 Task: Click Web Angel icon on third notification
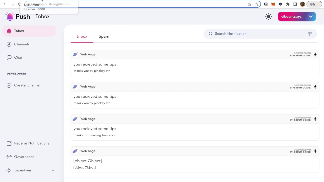75,119
